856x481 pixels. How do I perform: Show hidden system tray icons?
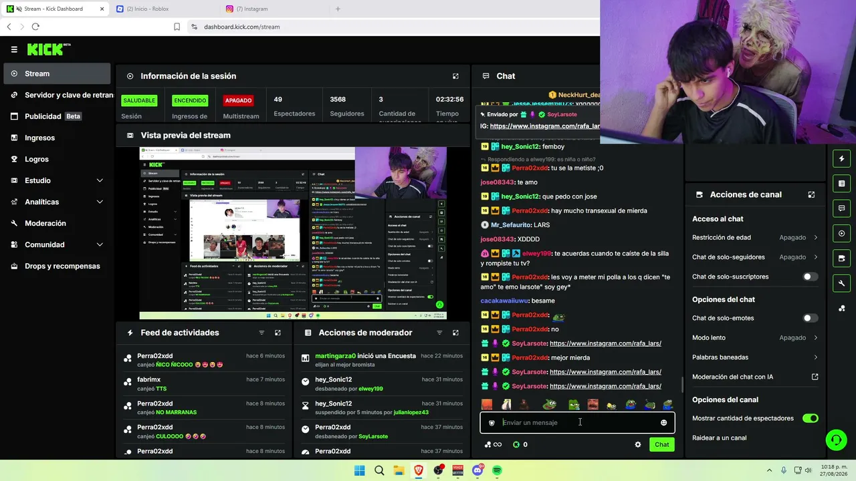(769, 470)
